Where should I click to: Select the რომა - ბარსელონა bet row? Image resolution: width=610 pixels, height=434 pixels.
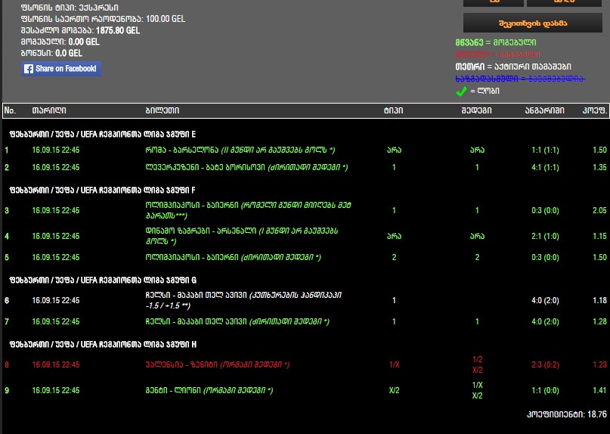tap(305, 150)
